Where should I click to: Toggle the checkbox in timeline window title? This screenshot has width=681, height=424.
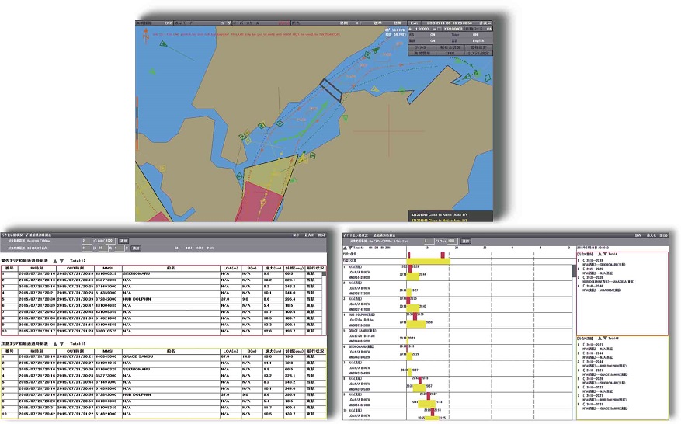[346, 234]
